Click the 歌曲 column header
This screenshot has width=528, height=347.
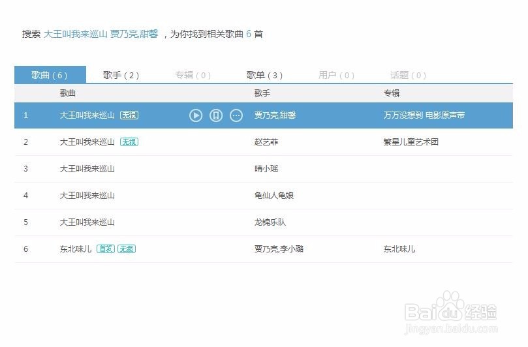click(x=68, y=93)
